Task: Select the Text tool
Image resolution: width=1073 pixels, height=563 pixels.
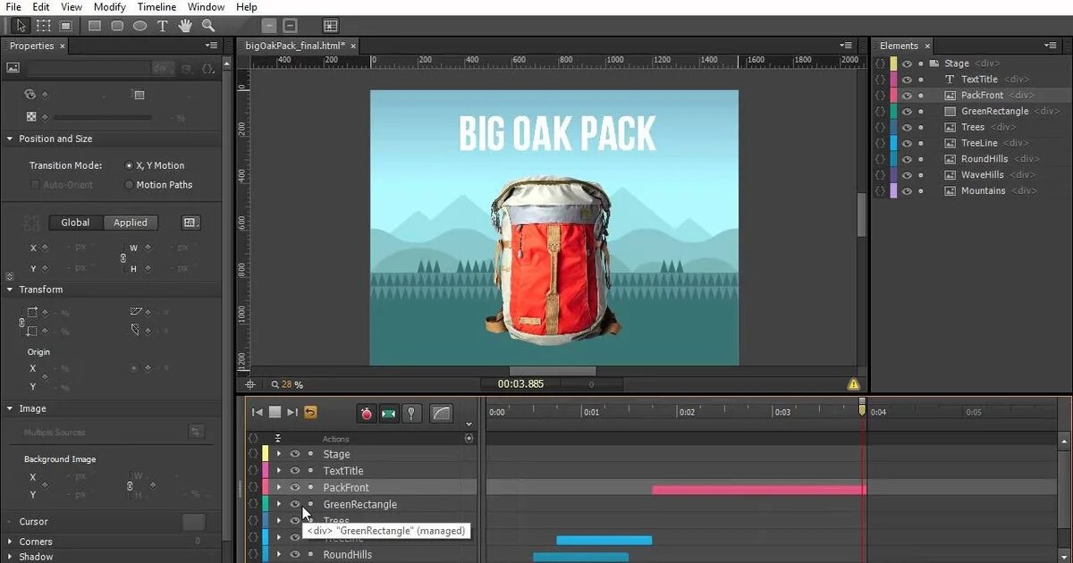Action: click(x=162, y=25)
